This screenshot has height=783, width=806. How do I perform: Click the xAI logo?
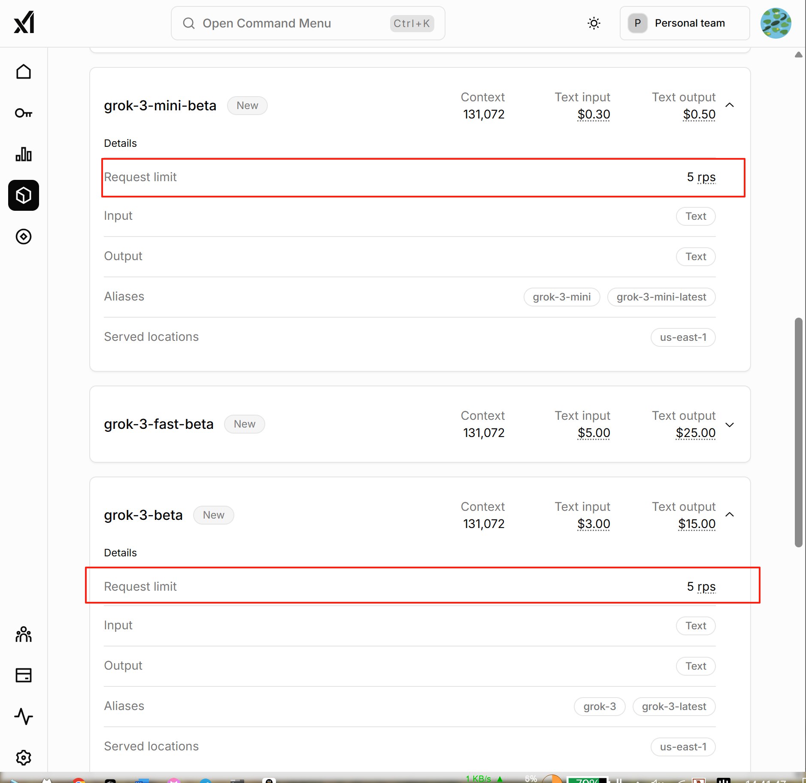pos(24,22)
